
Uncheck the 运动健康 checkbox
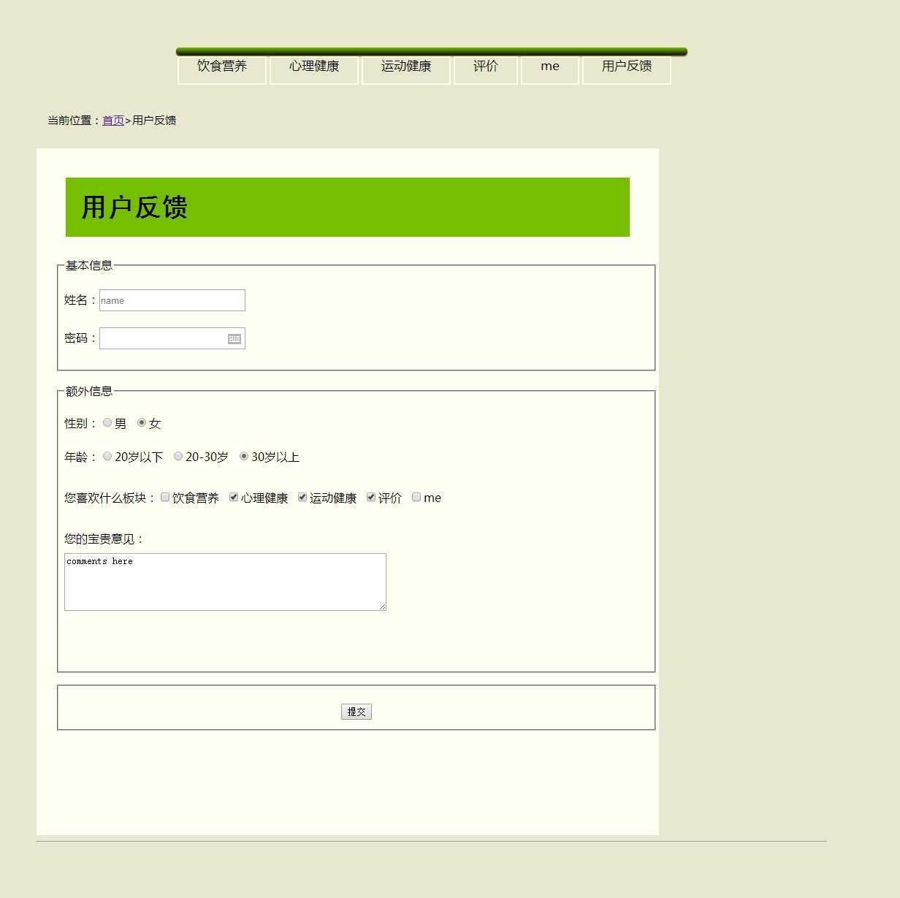(302, 497)
